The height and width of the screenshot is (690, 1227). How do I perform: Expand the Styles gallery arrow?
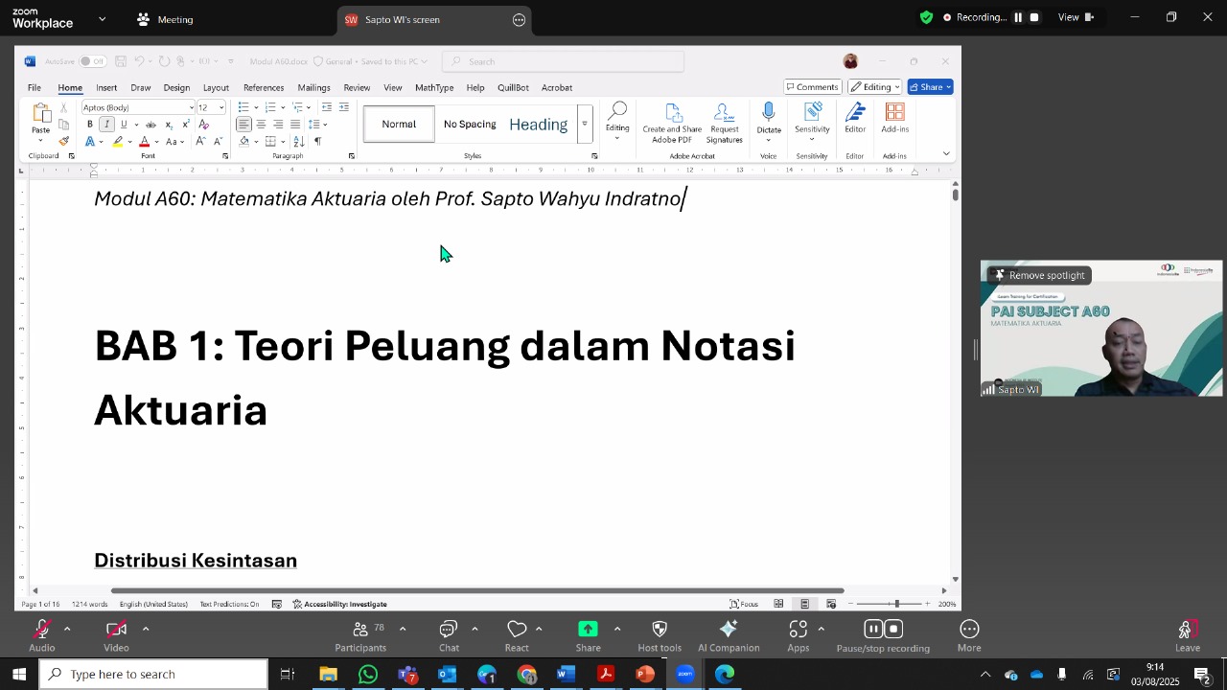point(585,124)
